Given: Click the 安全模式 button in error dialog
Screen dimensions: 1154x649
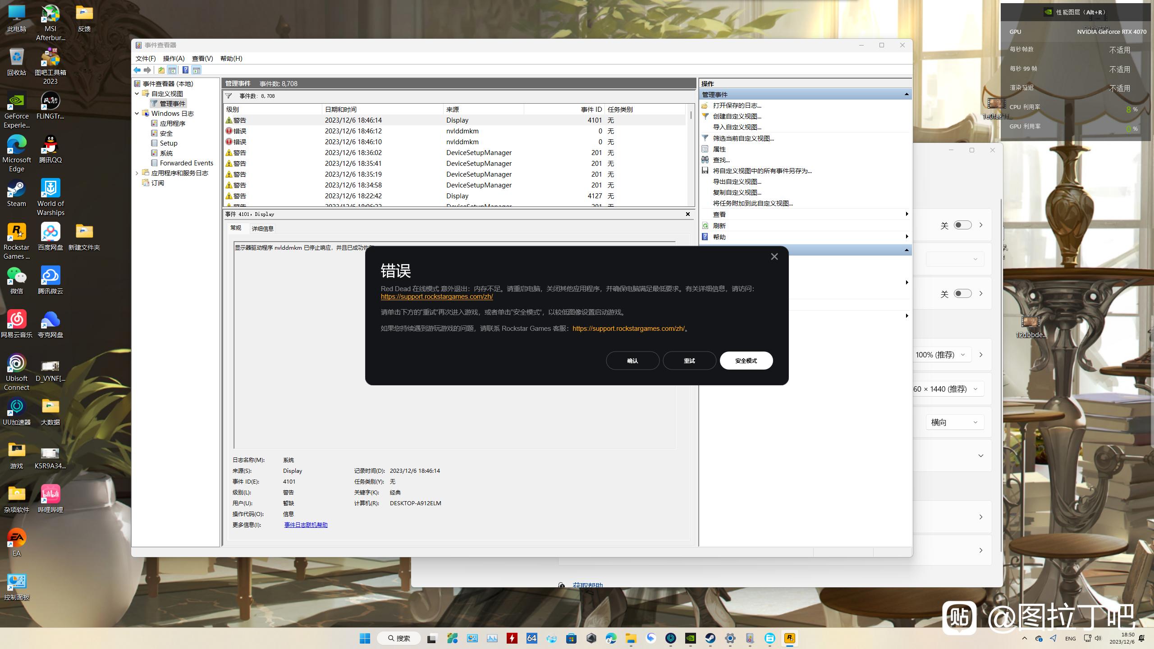Looking at the screenshot, I should point(746,361).
